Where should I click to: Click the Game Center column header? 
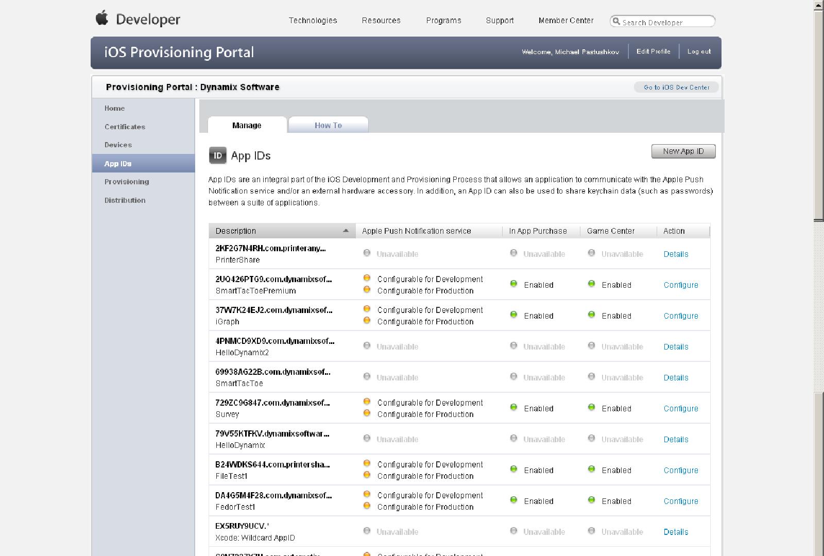pos(619,231)
